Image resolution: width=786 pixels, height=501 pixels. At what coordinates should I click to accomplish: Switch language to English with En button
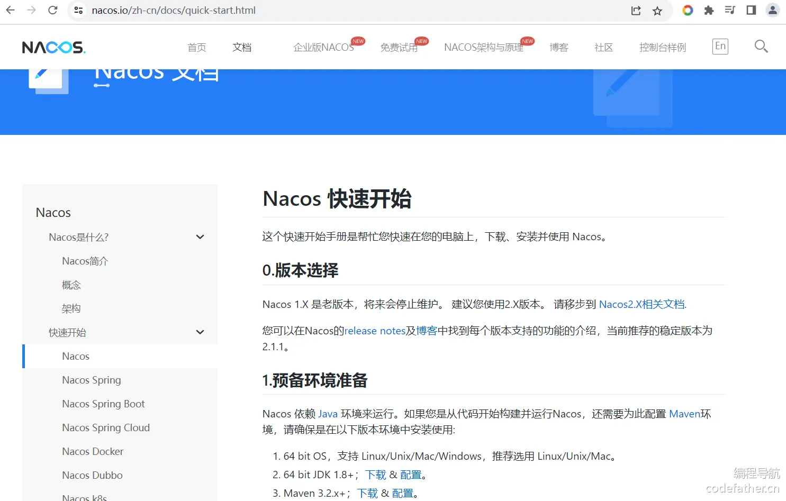[720, 47]
